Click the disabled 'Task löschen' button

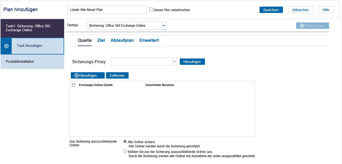(x=313, y=26)
